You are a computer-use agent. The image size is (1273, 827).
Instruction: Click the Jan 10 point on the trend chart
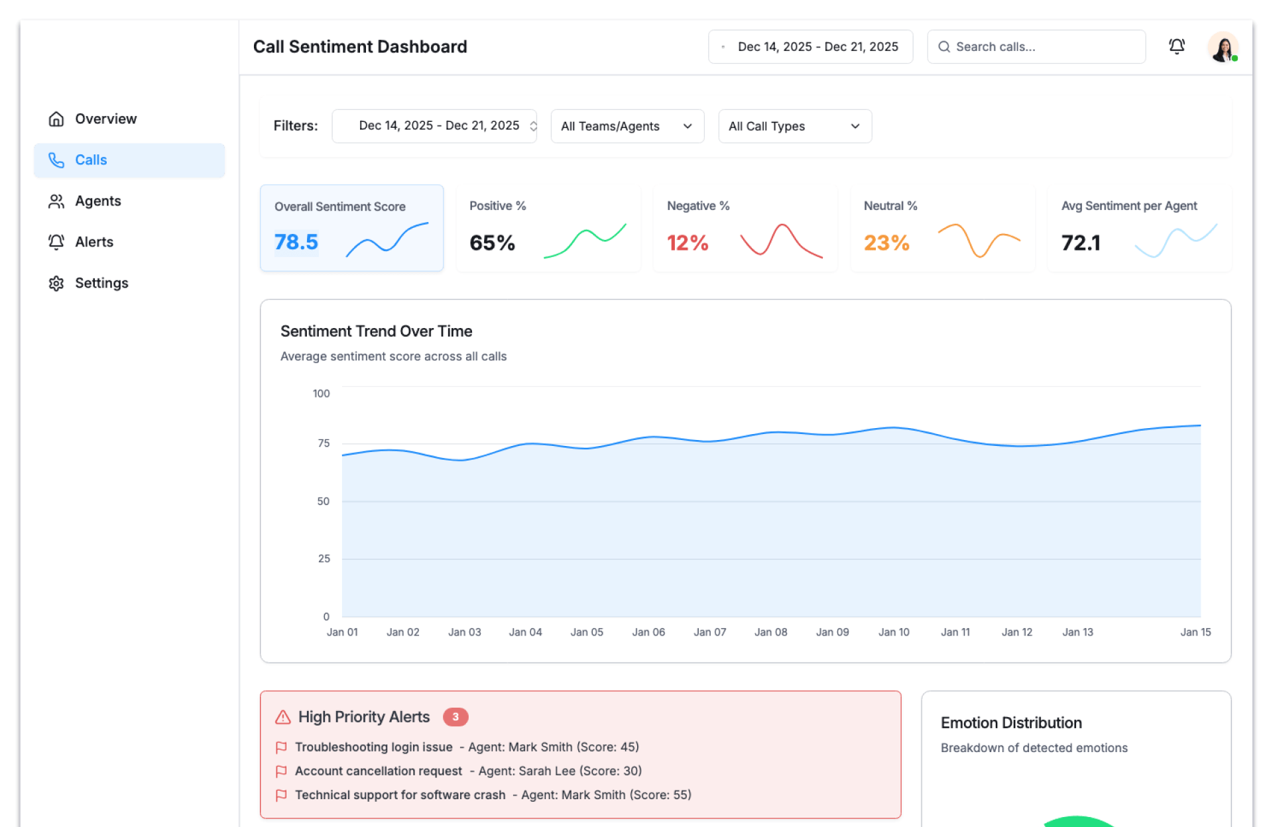[x=894, y=428]
